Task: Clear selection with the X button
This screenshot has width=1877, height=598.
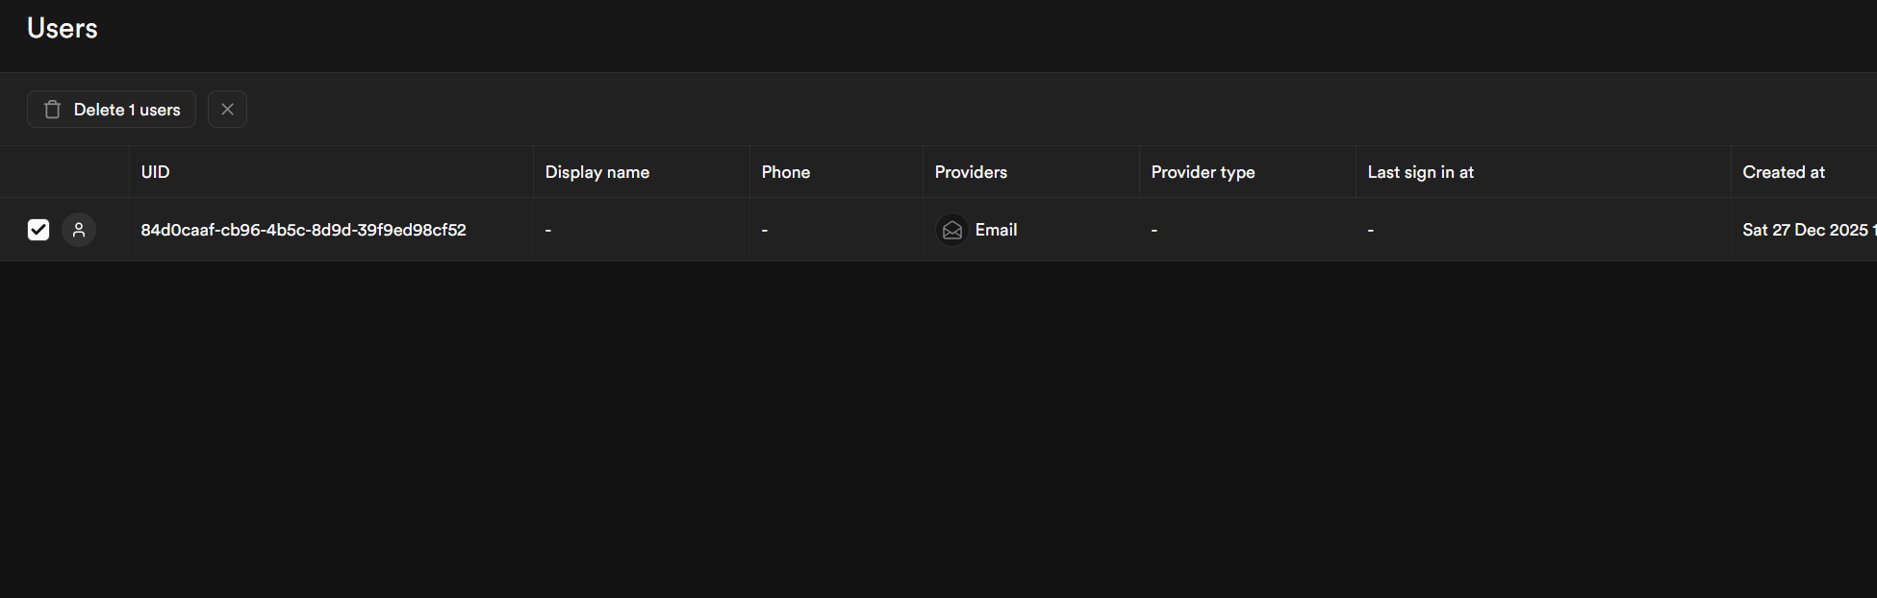Action: [x=227, y=110]
